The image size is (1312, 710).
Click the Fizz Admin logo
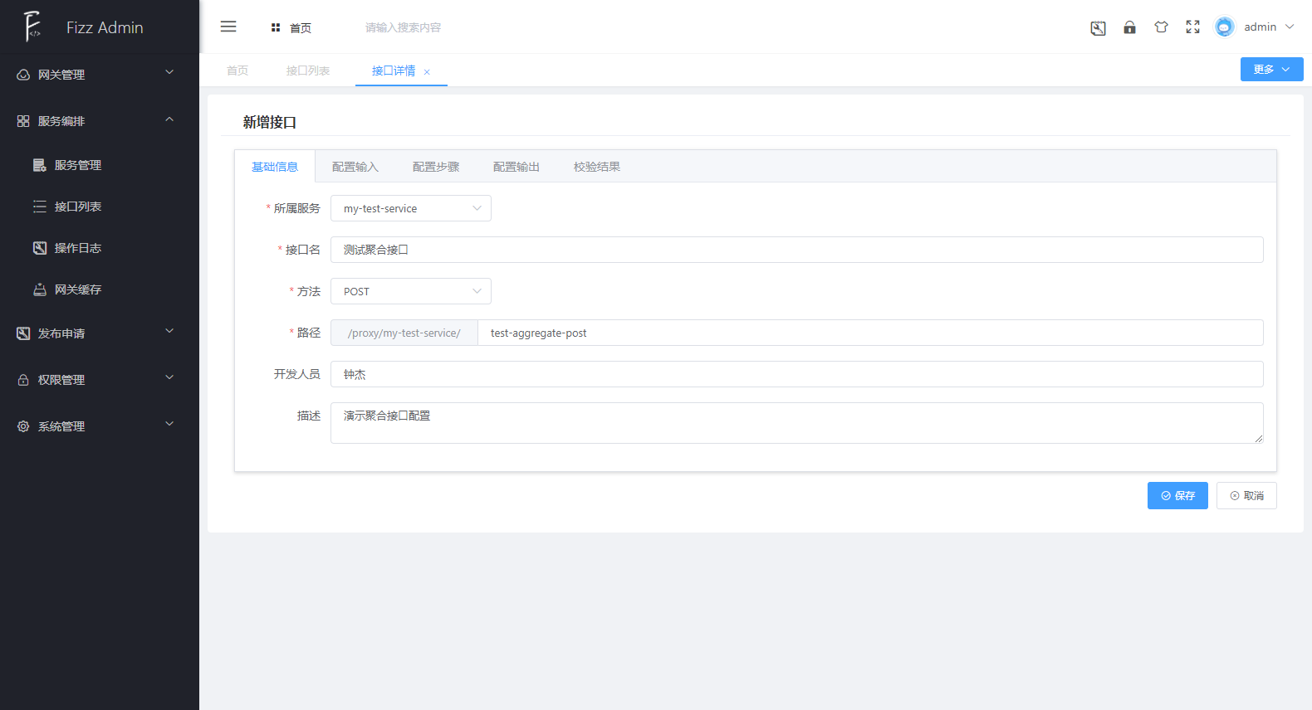[33, 27]
